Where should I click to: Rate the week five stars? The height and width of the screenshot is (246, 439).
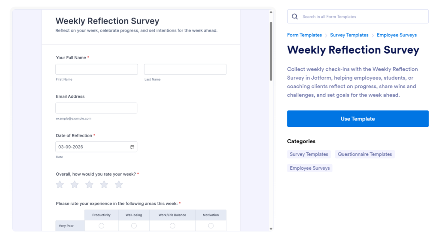tap(119, 185)
